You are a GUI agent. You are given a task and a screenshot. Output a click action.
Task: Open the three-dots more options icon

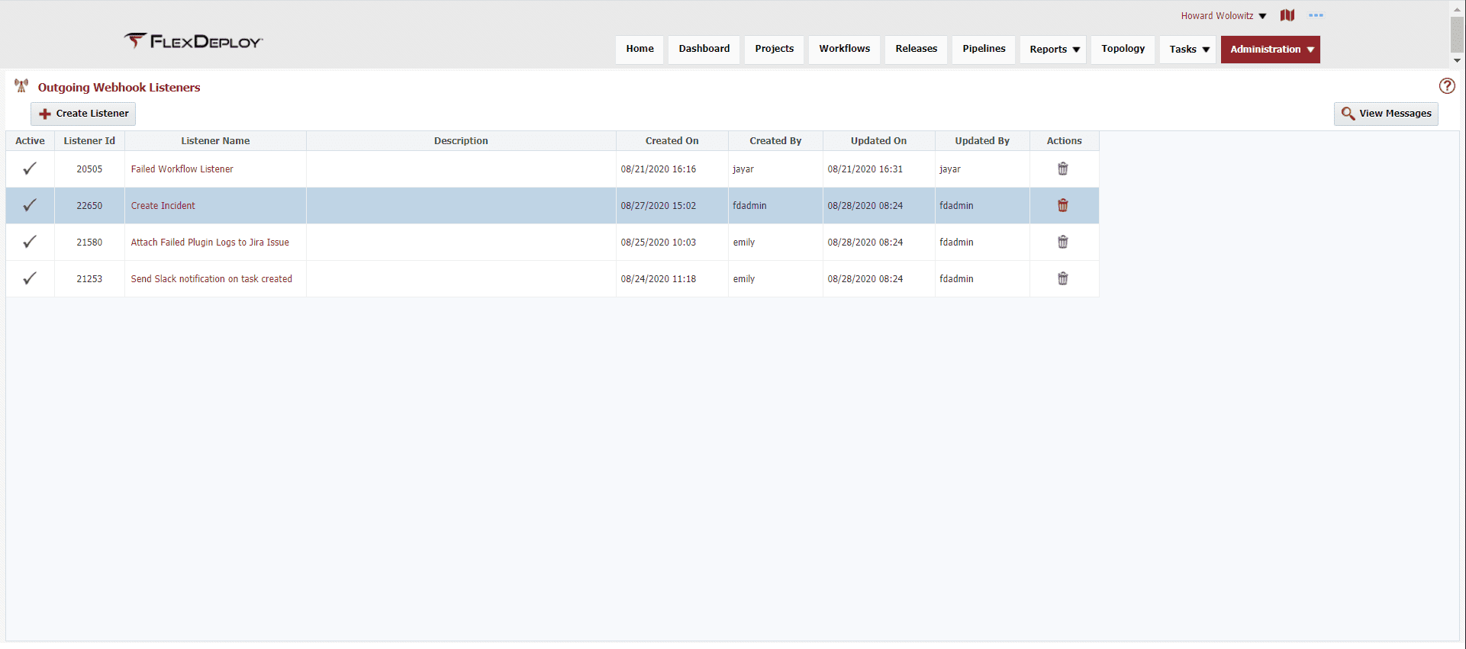[x=1316, y=15]
